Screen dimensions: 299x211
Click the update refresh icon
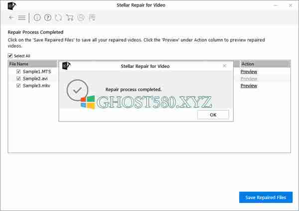(58, 17)
